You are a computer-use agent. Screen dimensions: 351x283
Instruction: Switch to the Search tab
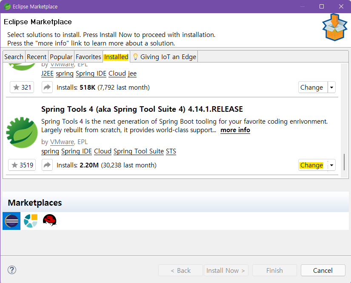(14, 57)
